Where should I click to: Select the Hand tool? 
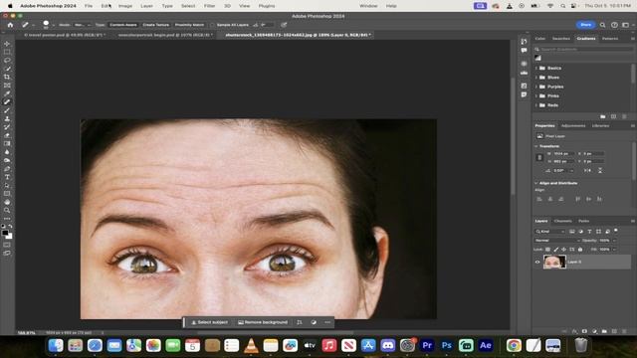(7, 202)
